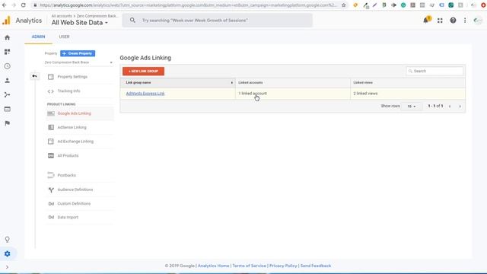Click Analytics search bar

[x=217, y=21]
